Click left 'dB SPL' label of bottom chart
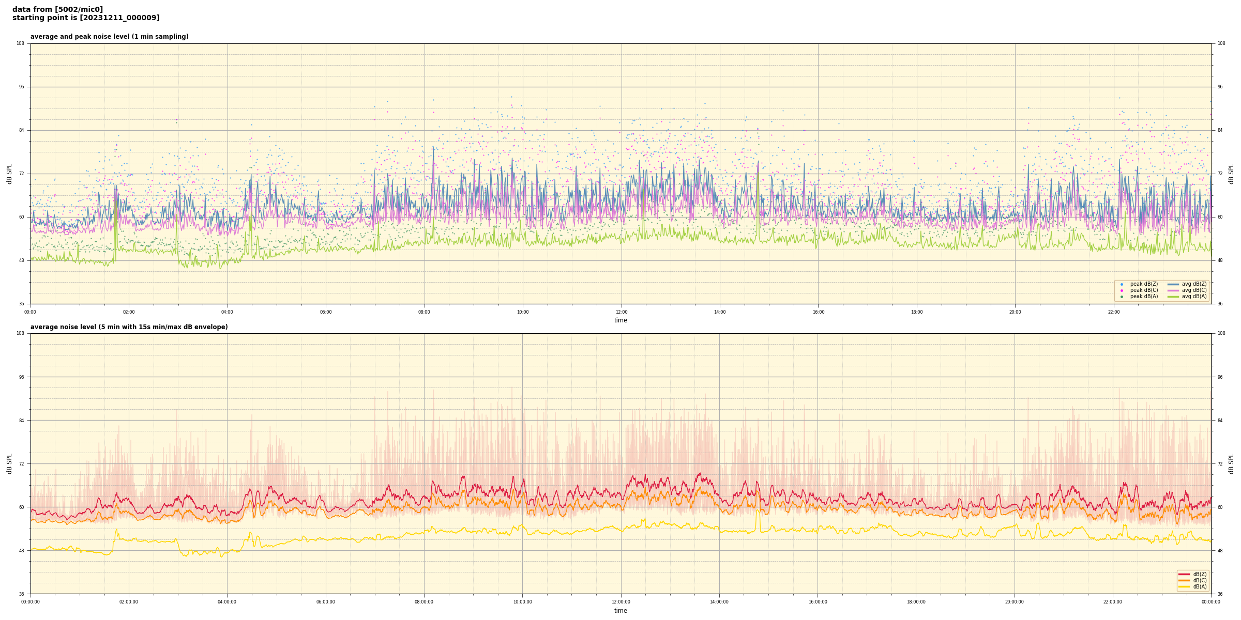The height and width of the screenshot is (620, 1241). tap(9, 463)
